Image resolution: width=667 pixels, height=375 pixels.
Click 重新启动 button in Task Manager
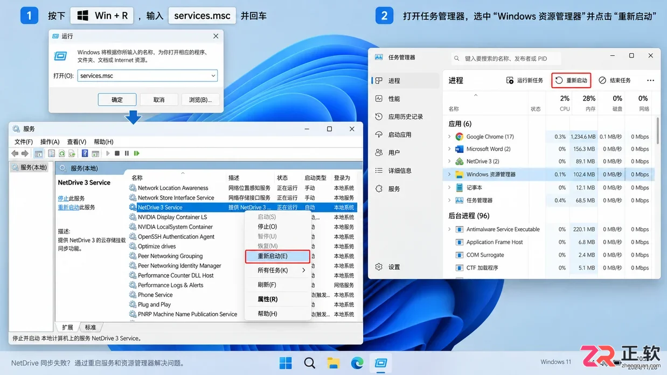point(571,81)
